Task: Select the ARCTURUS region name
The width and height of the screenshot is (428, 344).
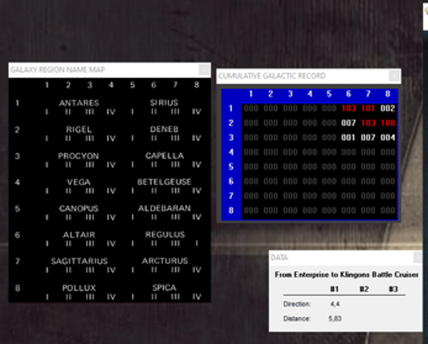Action: click(x=165, y=261)
